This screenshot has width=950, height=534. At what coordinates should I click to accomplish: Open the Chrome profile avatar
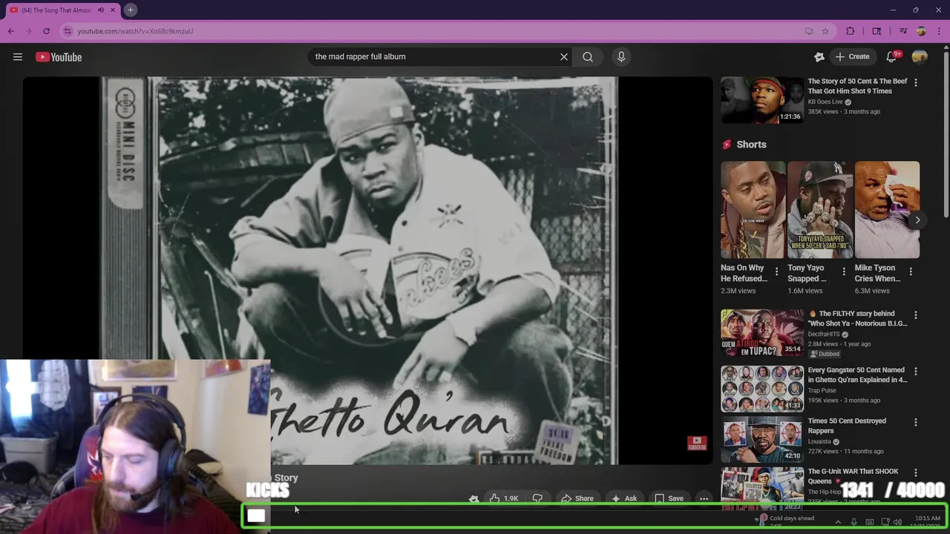(x=921, y=31)
